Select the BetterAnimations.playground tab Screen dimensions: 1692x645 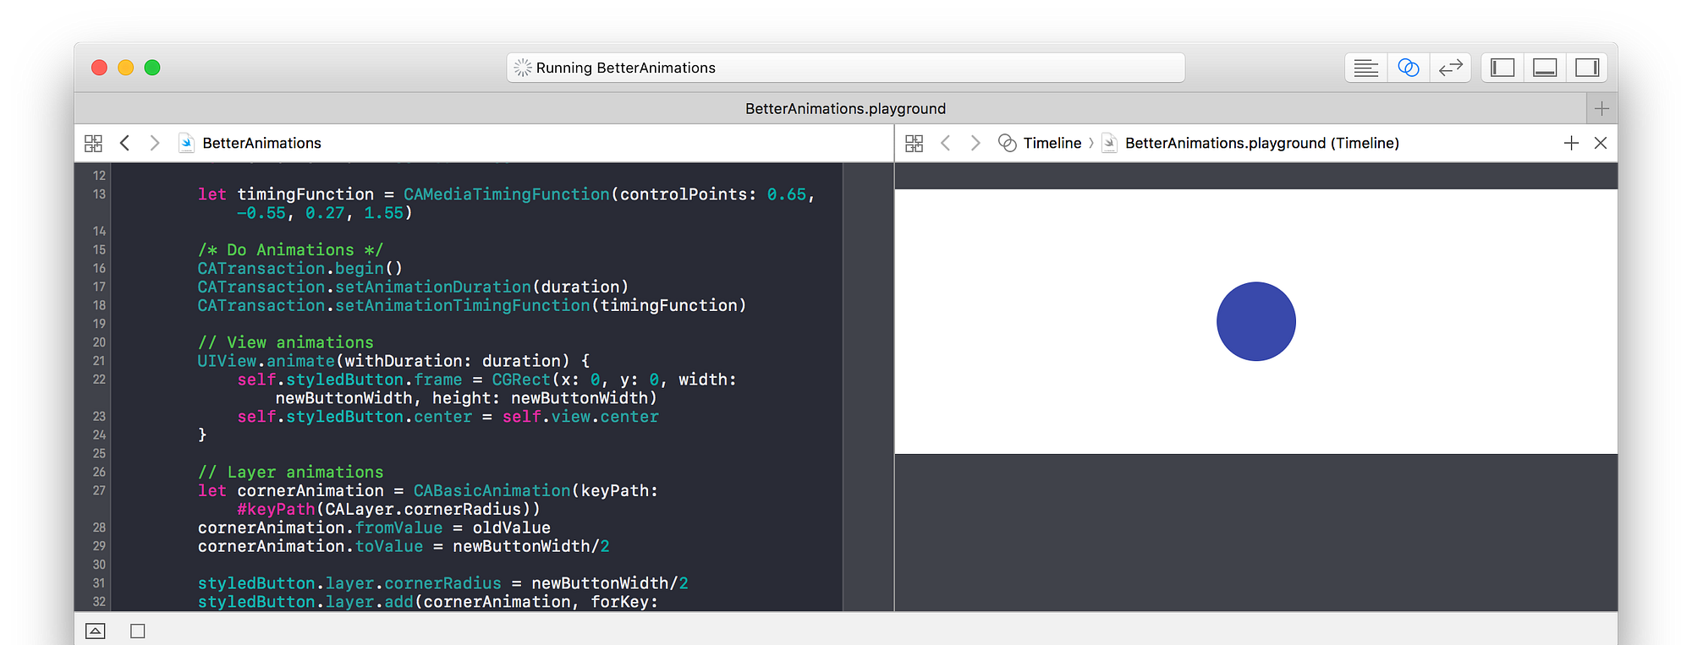point(845,108)
